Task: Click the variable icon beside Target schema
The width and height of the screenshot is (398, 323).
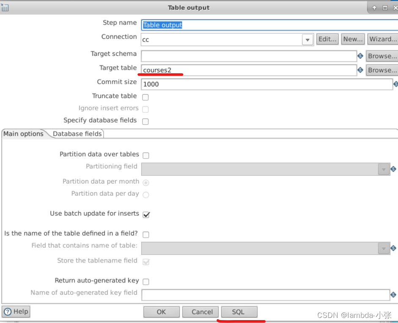Action: click(x=360, y=56)
